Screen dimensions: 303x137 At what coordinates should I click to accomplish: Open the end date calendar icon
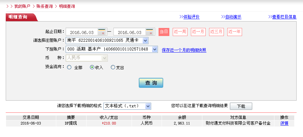pyautogui.click(x=150, y=32)
